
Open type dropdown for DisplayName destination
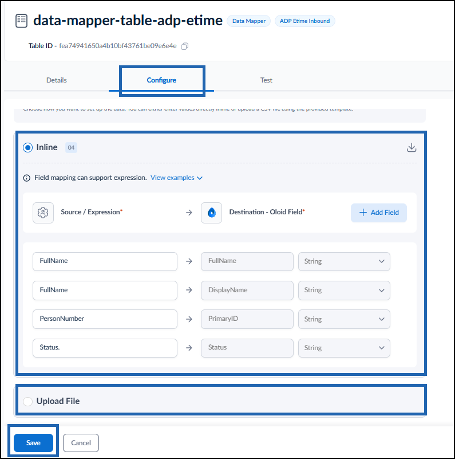click(x=344, y=291)
